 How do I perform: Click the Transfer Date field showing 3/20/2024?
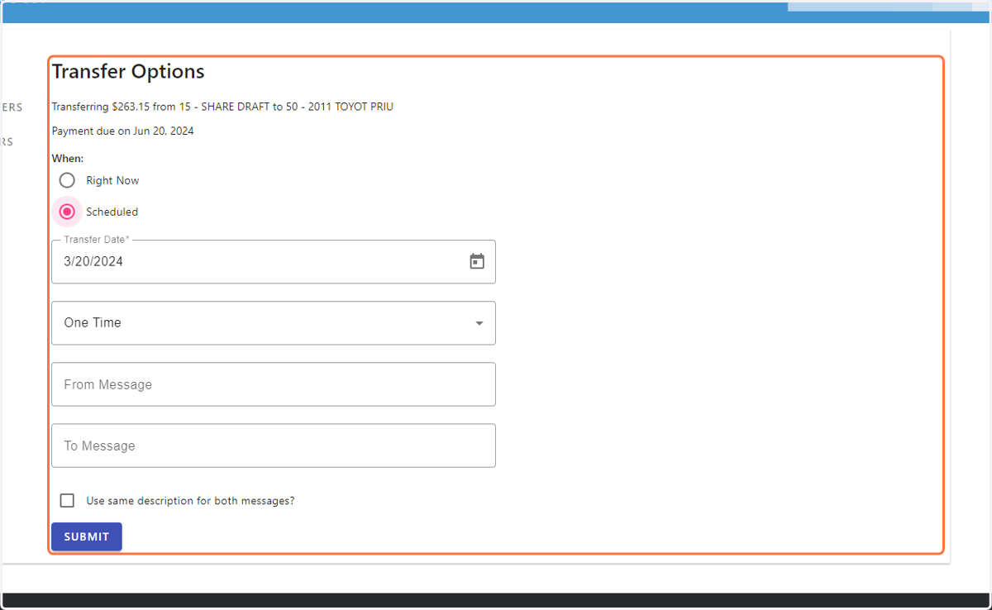point(274,262)
